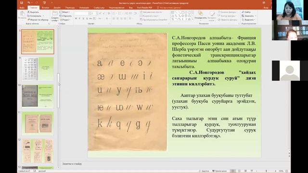308x173 pixels.
Task: Select the triangle shape in shapes gallery
Action: click(173, 16)
